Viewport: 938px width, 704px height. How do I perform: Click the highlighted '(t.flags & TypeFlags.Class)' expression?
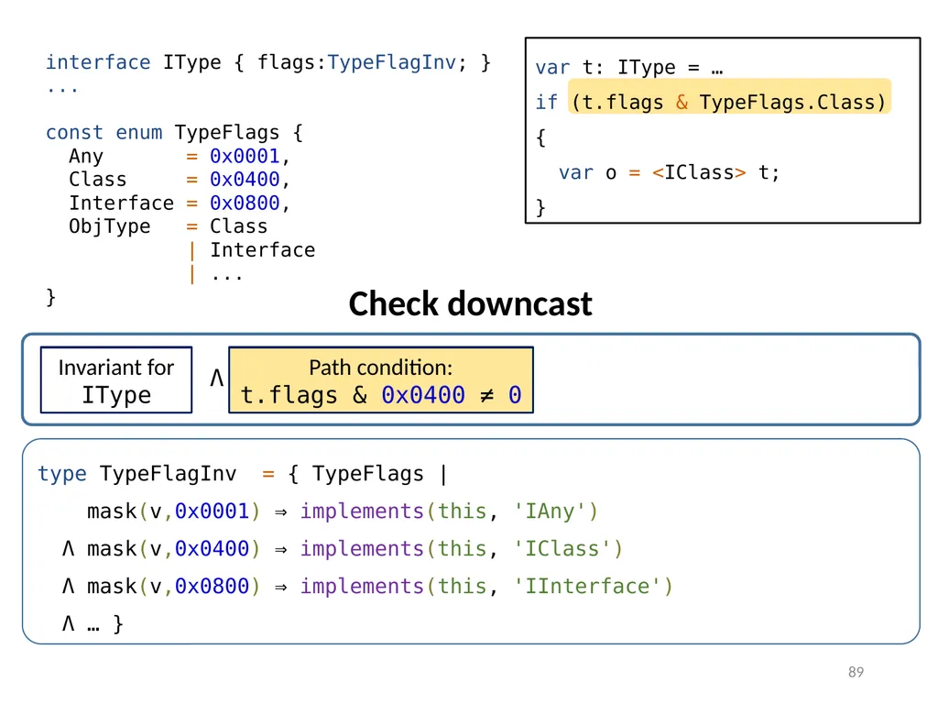point(729,102)
